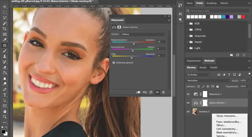Select the Paint Bucket tool
The image size is (252, 137).
pyautogui.click(x=5, y=73)
